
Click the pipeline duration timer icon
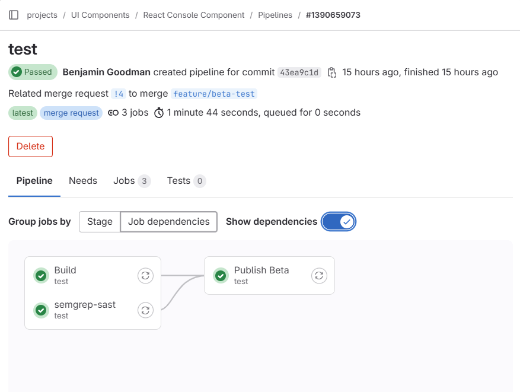(x=158, y=112)
